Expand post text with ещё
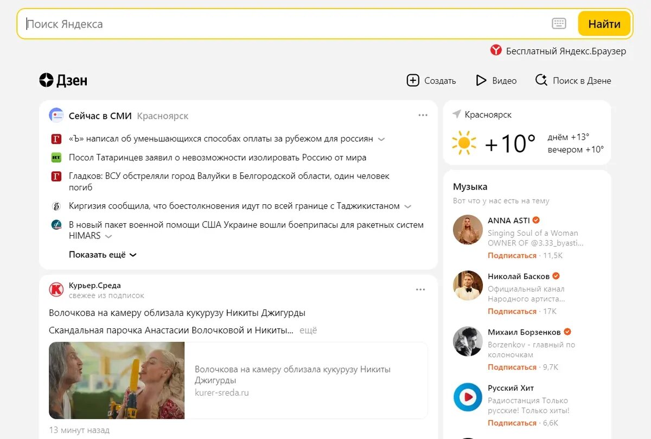This screenshot has width=651, height=439. (x=308, y=330)
